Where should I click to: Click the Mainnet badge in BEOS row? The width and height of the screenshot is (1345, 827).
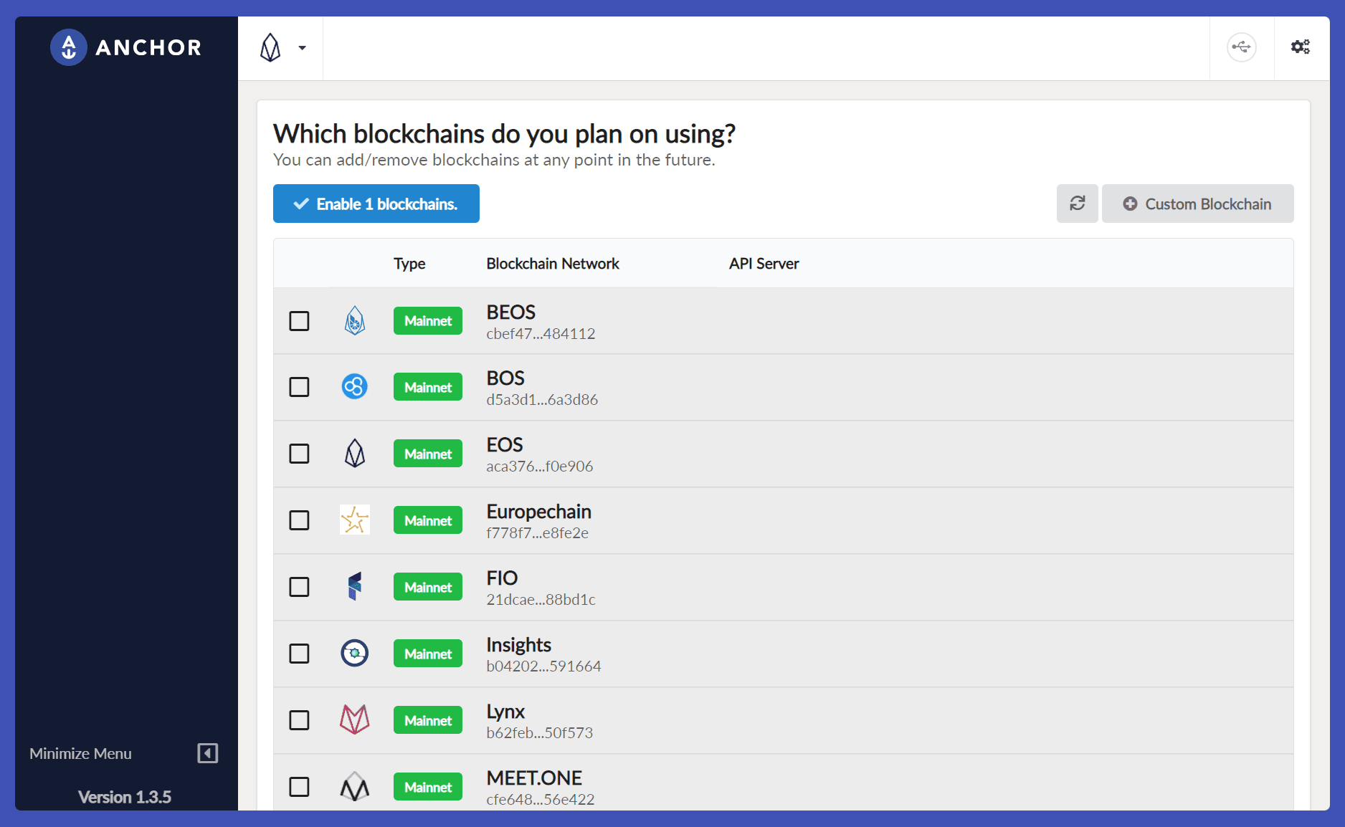[x=428, y=320]
